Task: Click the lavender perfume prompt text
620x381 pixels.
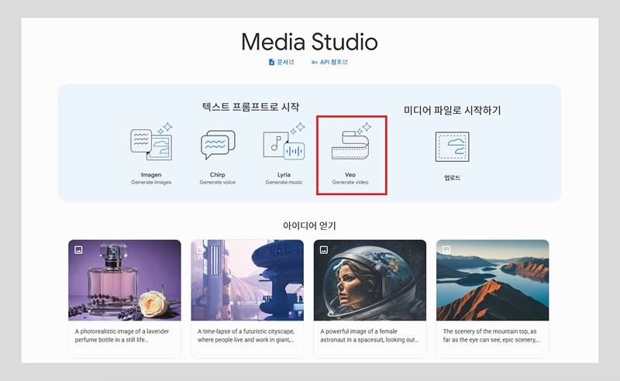Action: [124, 335]
